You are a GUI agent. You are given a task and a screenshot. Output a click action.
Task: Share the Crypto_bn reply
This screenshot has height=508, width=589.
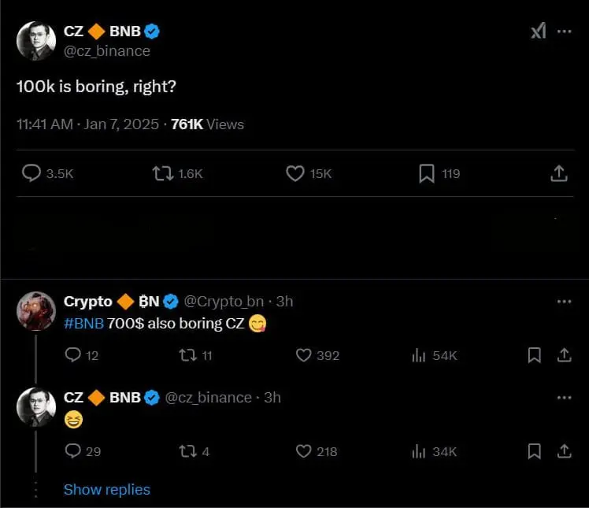pyautogui.click(x=564, y=355)
